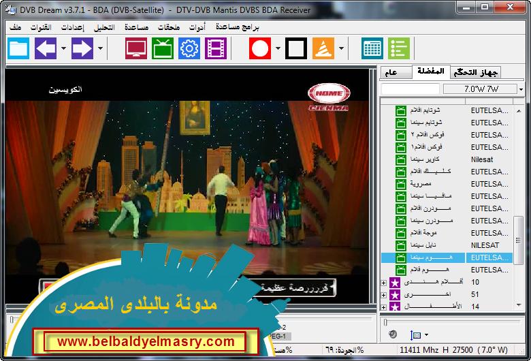This screenshot has width=531, height=361.
Task: Open file with the blue folder icon
Action: (18, 48)
